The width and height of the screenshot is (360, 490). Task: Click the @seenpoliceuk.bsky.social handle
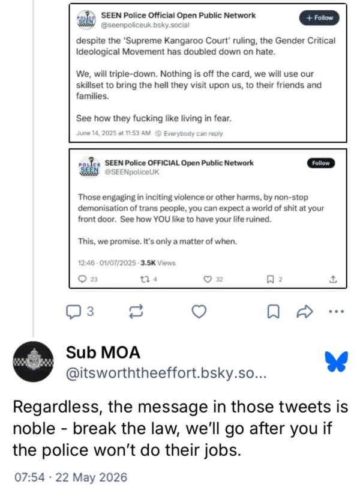pyautogui.click(x=145, y=25)
